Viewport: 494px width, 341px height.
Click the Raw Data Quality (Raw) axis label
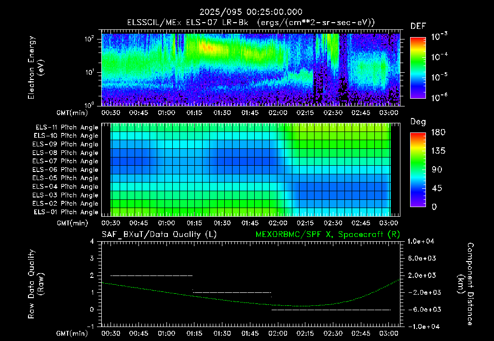click(x=36, y=284)
